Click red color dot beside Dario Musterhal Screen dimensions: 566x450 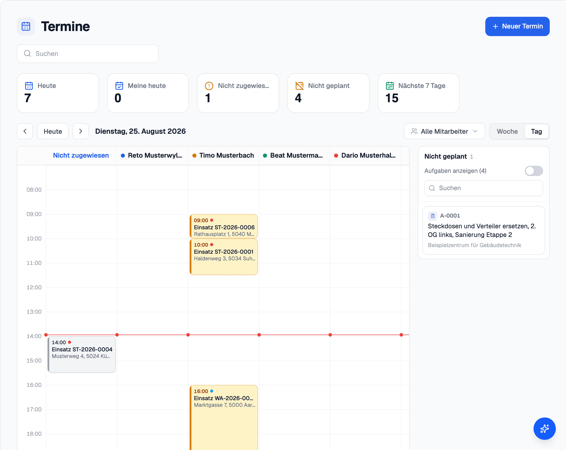[336, 156]
